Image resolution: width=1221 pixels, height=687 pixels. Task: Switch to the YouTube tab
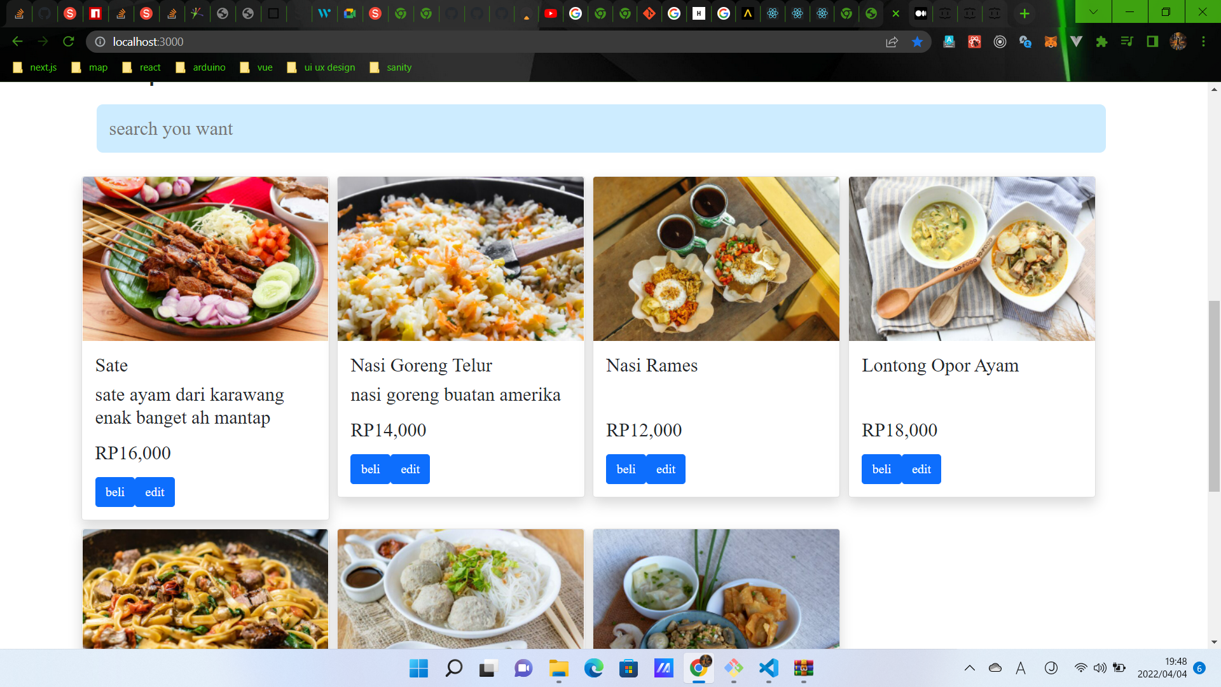(x=551, y=13)
